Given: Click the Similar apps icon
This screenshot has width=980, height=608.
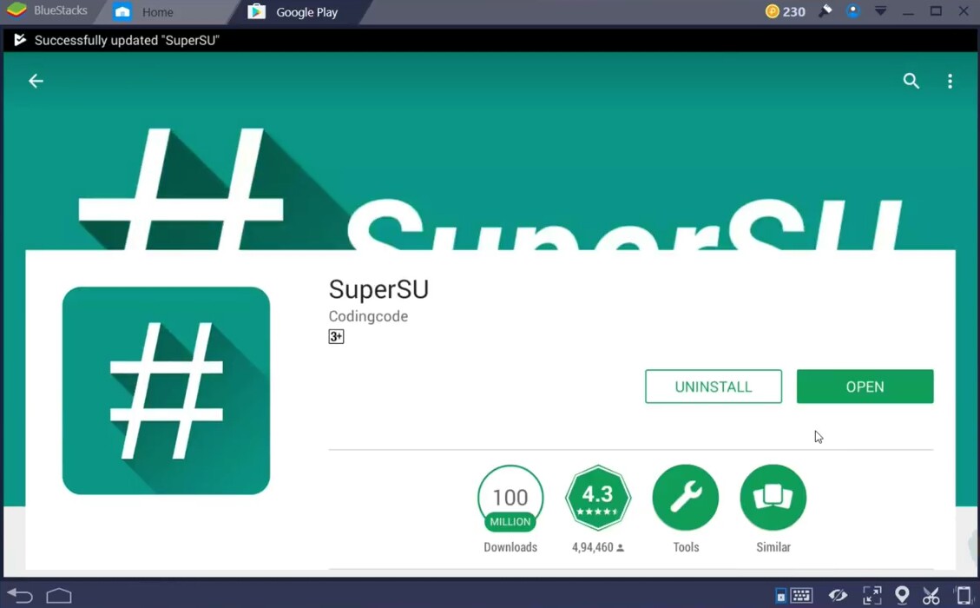Looking at the screenshot, I should pos(772,497).
